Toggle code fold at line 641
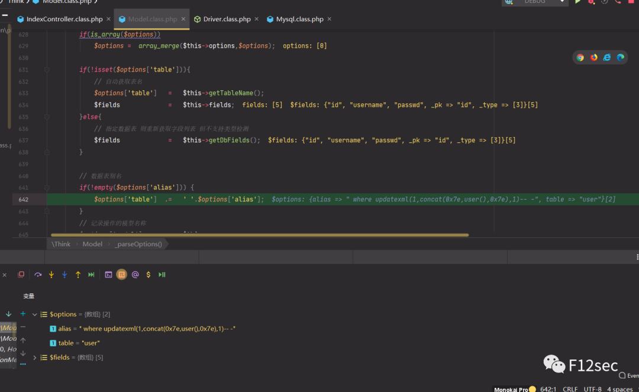 pos(47,188)
